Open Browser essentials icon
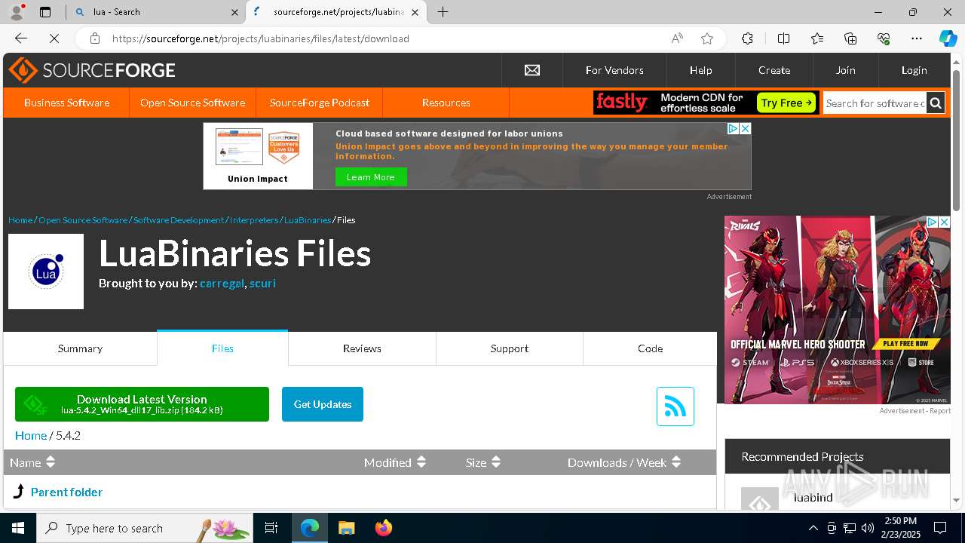 [x=884, y=38]
